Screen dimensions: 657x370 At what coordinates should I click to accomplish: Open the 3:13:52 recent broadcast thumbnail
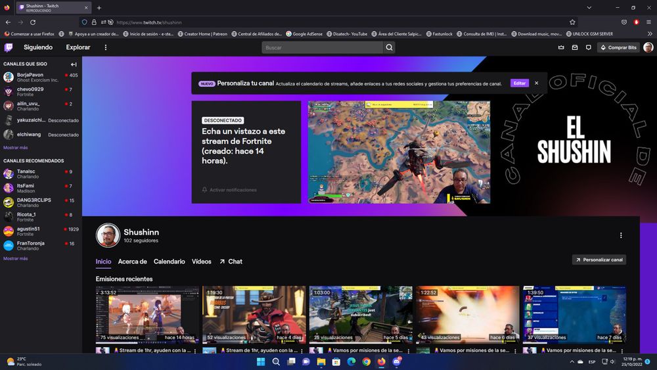tap(147, 315)
